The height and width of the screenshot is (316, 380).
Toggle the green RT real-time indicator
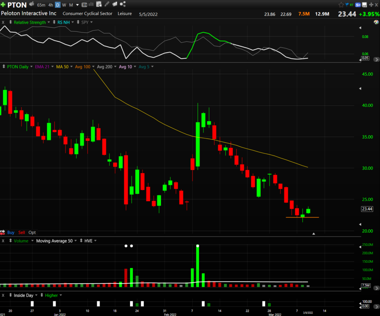pos(351,5)
